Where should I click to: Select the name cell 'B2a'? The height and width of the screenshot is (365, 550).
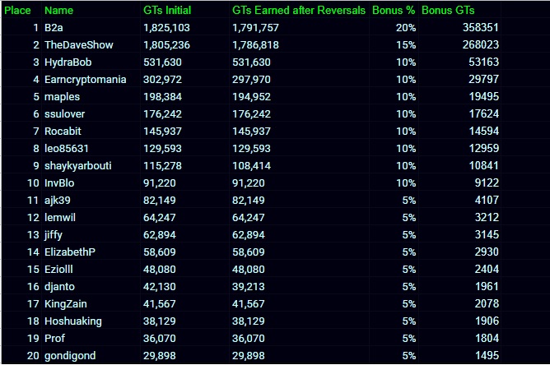point(54,27)
